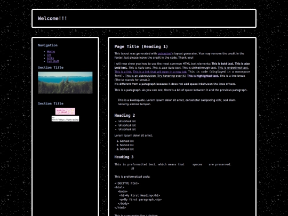Click 'This is a link.' hyperlink
Screen dimensions: 288x216
pyautogui.click(x=123, y=72)
